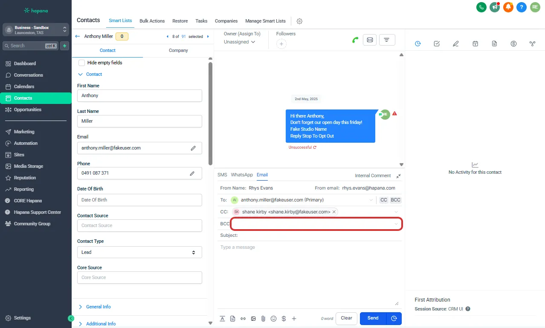The width and height of the screenshot is (545, 328).
Task: Click the schedule send clock icon
Action: (394, 318)
